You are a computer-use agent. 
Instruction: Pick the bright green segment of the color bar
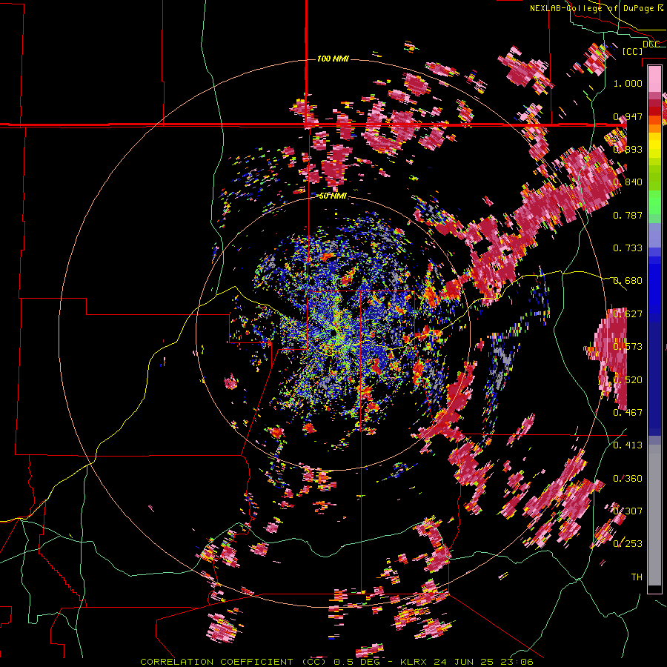(x=654, y=202)
